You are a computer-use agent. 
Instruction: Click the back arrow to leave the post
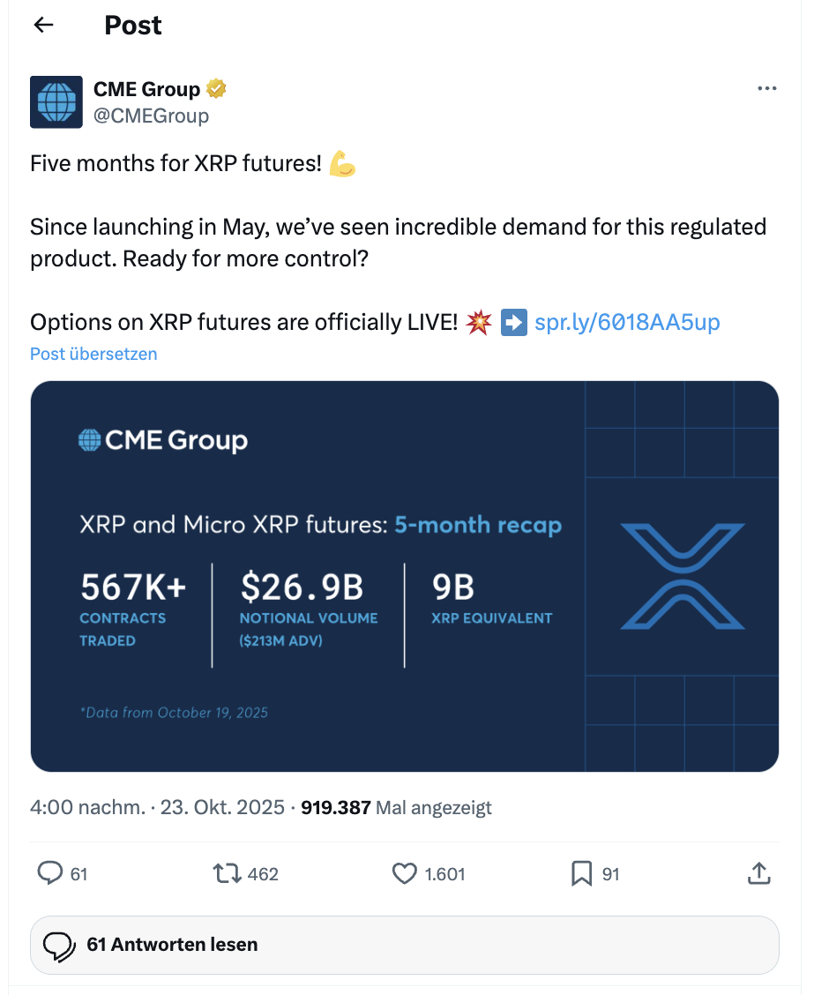pos(43,25)
